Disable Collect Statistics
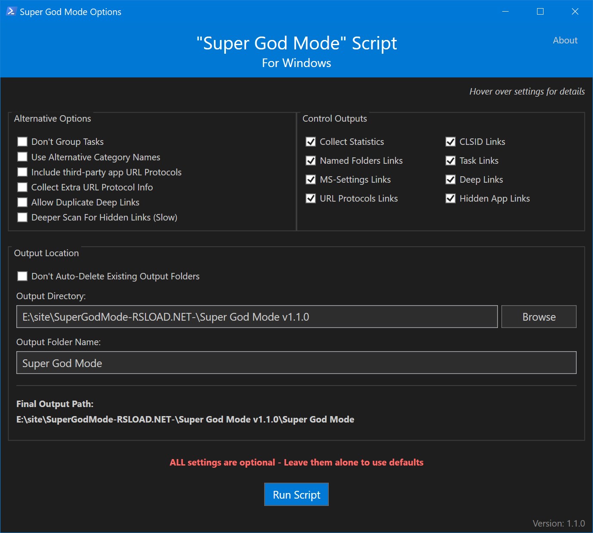Image resolution: width=593 pixels, height=533 pixels. [311, 141]
